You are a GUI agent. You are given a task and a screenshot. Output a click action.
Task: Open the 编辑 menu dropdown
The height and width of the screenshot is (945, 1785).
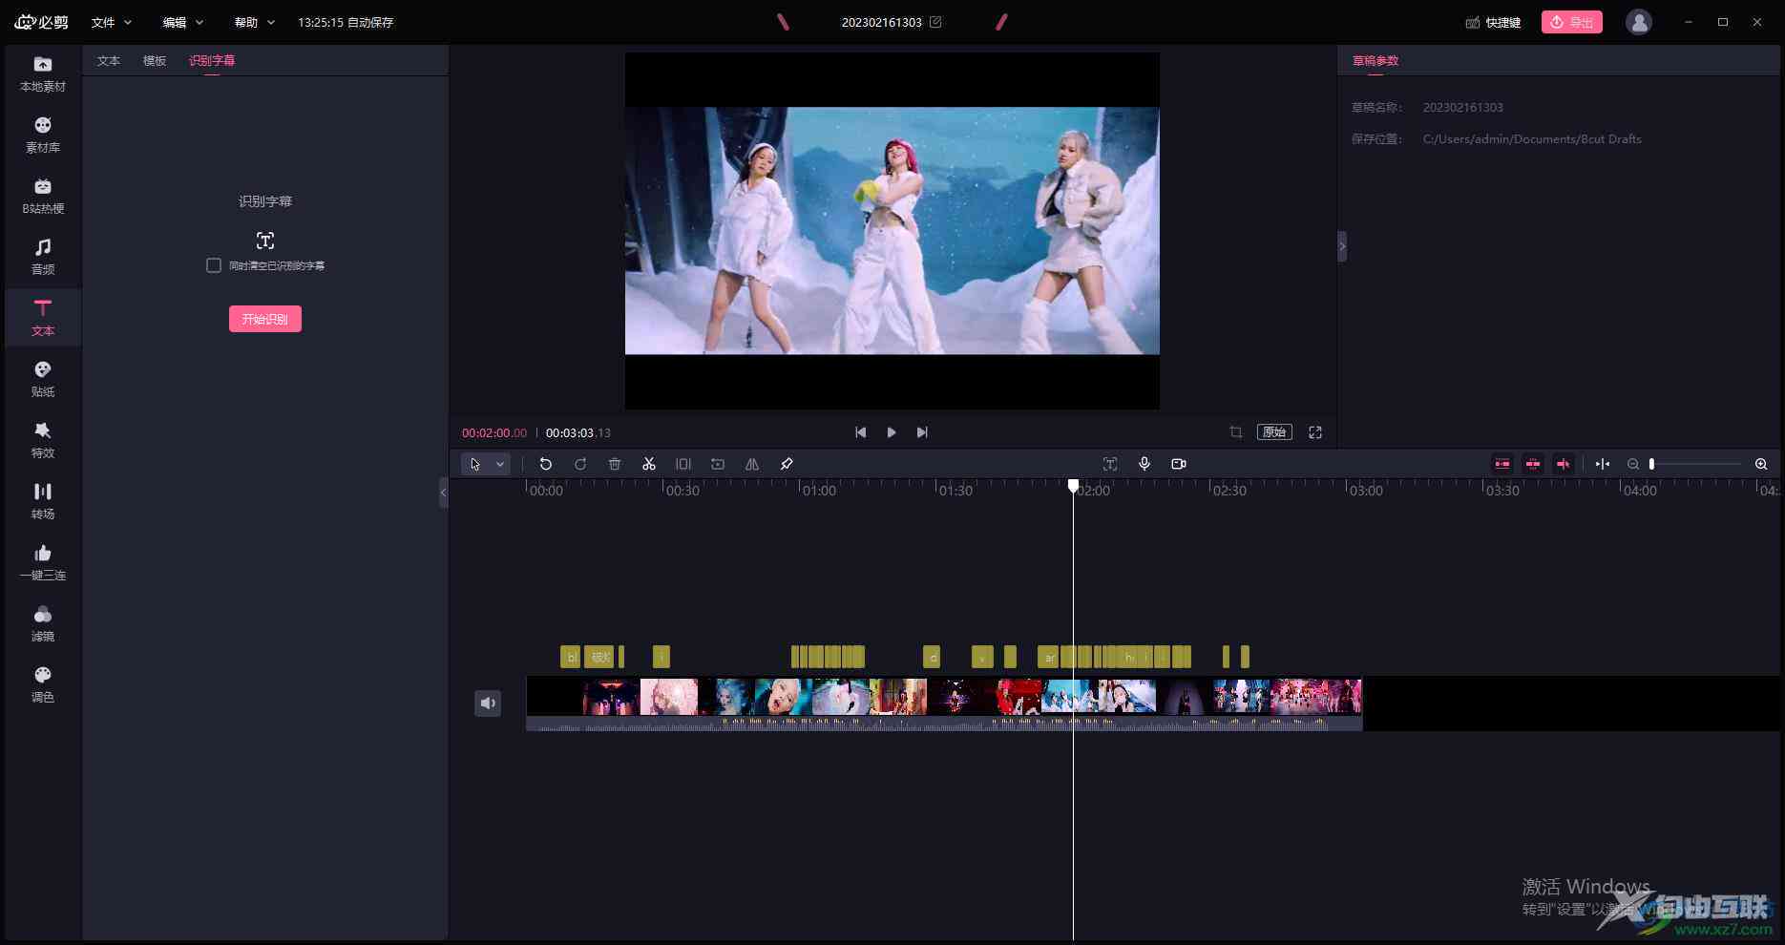(183, 22)
